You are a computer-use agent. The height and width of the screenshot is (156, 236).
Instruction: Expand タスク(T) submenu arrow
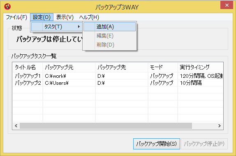click(79, 27)
